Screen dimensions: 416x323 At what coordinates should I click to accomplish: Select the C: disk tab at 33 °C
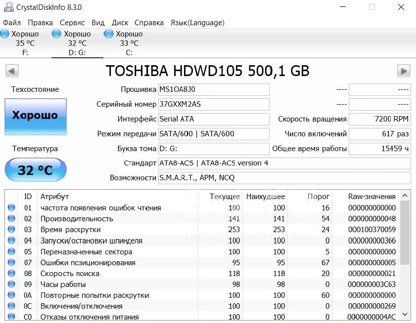click(x=129, y=43)
